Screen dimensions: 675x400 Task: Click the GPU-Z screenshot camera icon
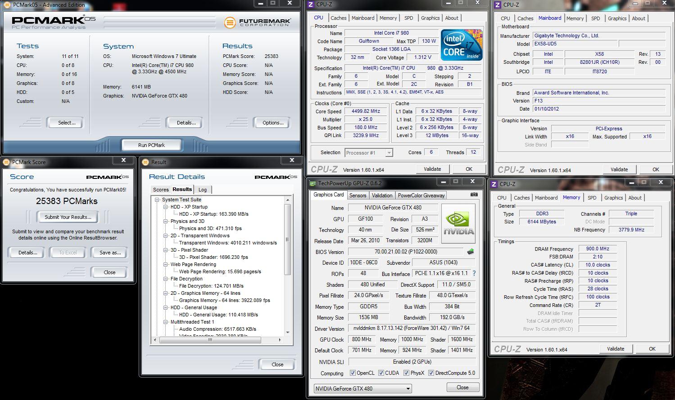click(x=474, y=195)
